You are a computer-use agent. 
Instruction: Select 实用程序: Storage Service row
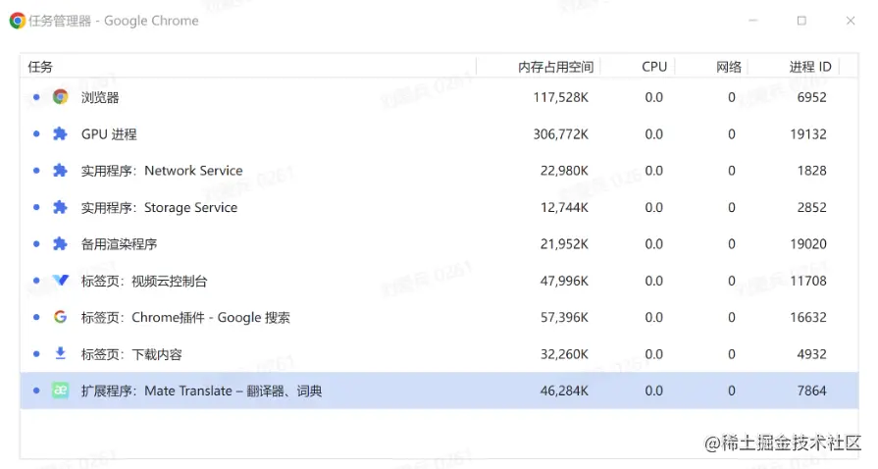coord(439,207)
